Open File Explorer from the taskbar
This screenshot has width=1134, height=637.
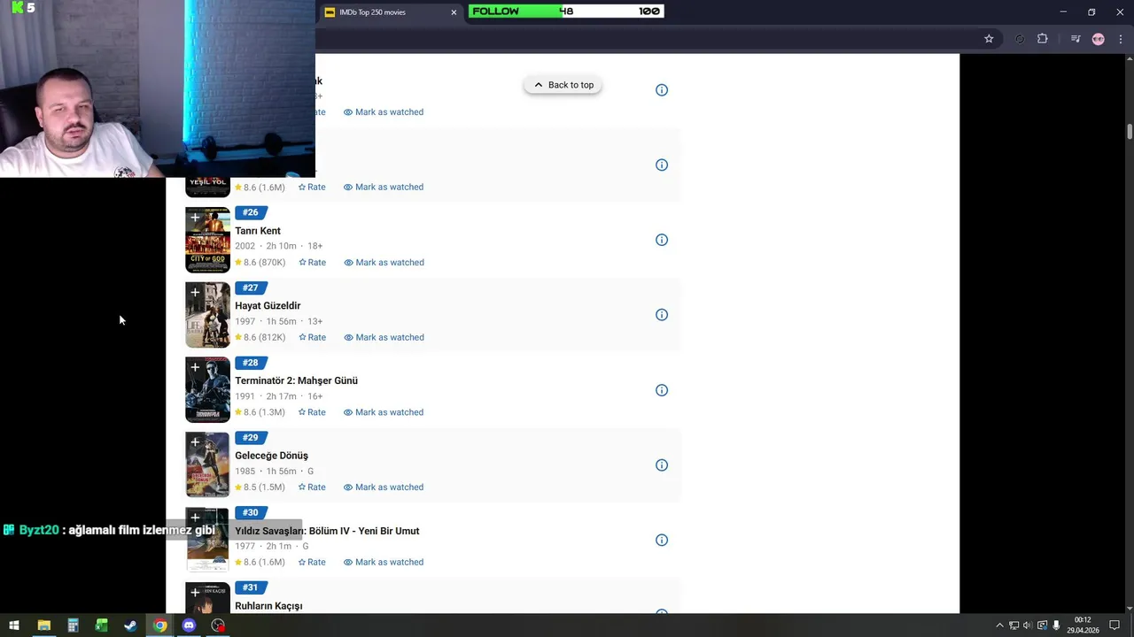[x=43, y=625]
